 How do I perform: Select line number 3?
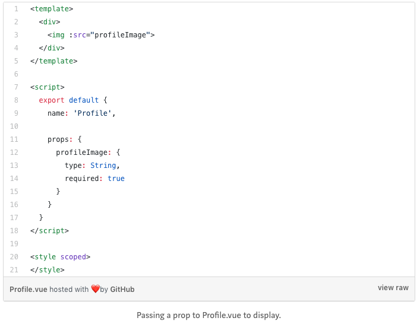pyautogui.click(x=16, y=35)
